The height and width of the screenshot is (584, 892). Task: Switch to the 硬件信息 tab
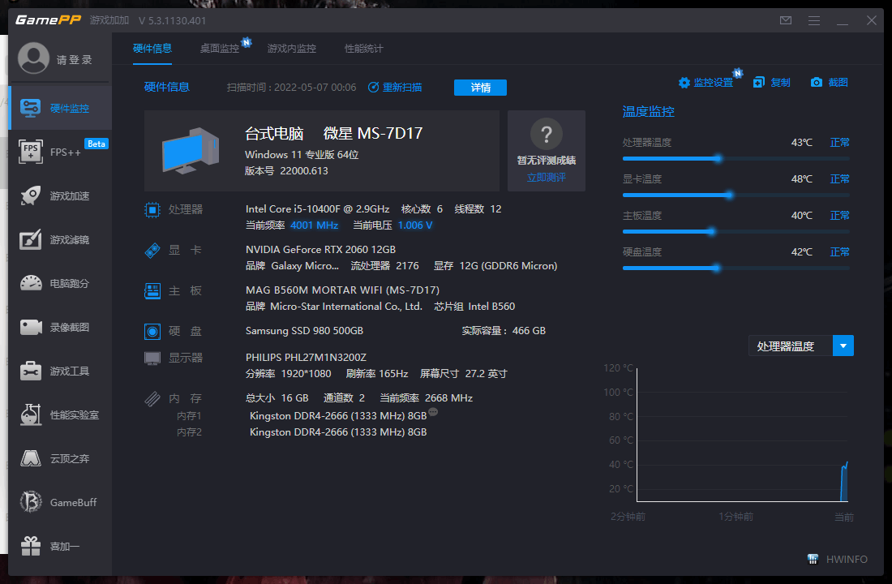pos(152,49)
